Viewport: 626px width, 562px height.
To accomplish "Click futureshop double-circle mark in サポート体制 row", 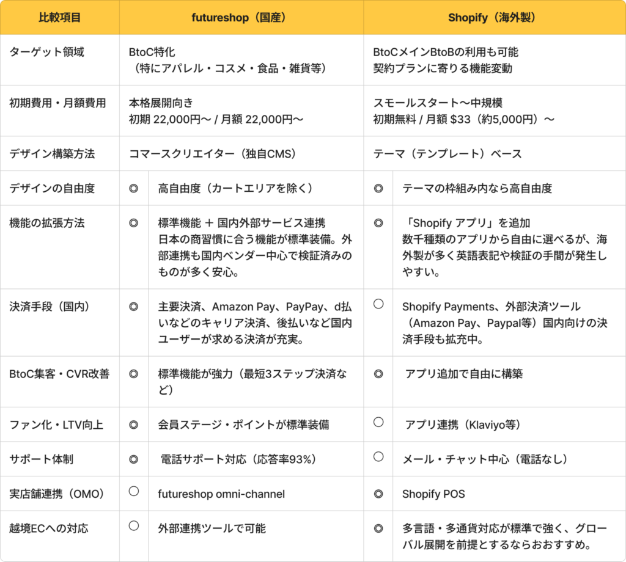I will (x=134, y=459).
